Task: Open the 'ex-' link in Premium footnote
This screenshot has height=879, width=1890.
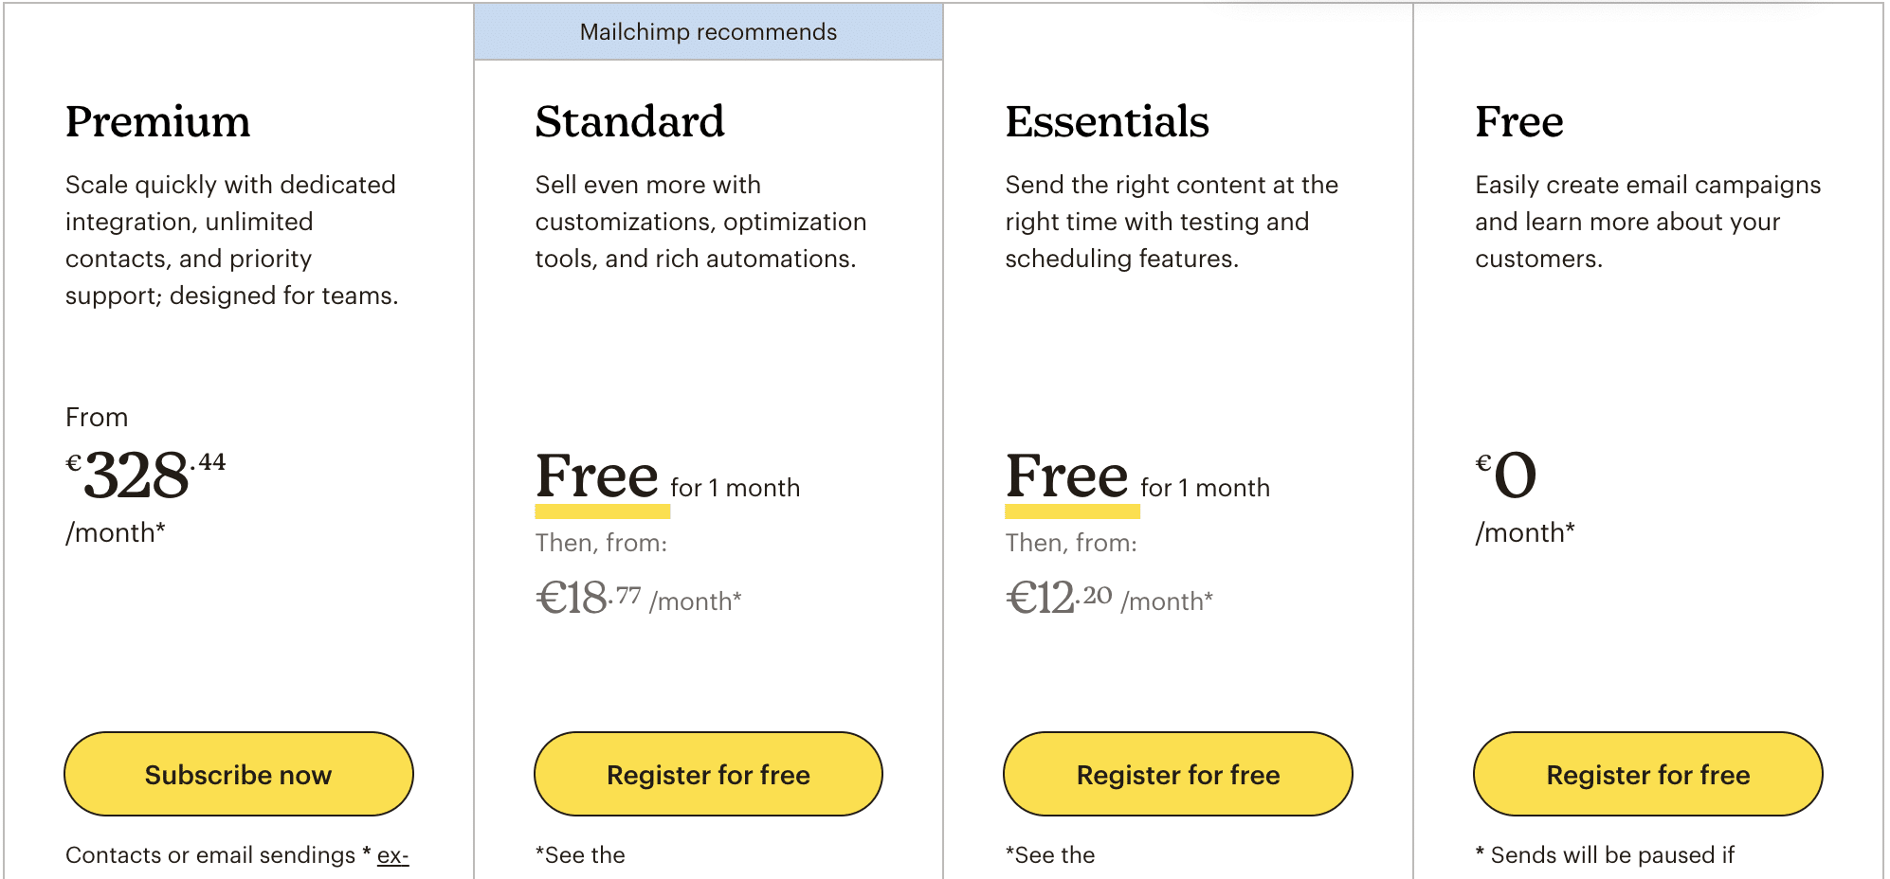Action: point(392,855)
